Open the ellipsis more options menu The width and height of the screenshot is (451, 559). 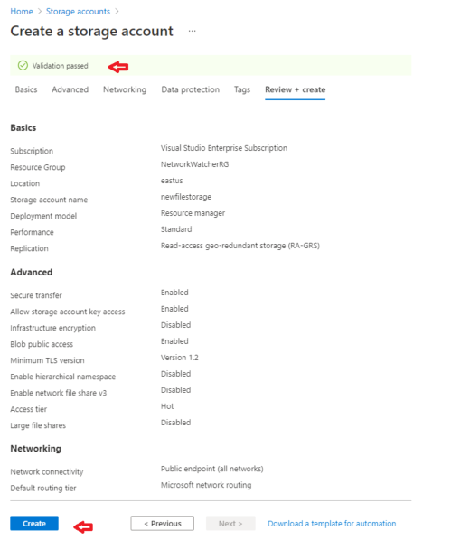tap(192, 31)
